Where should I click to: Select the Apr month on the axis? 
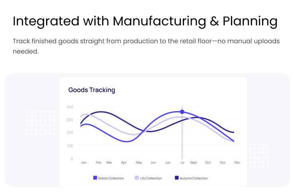point(124,163)
